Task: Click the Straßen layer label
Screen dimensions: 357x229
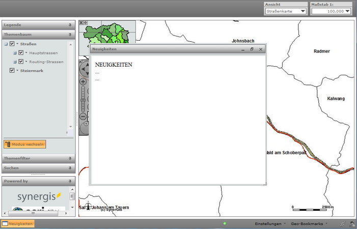Action: click(x=28, y=44)
